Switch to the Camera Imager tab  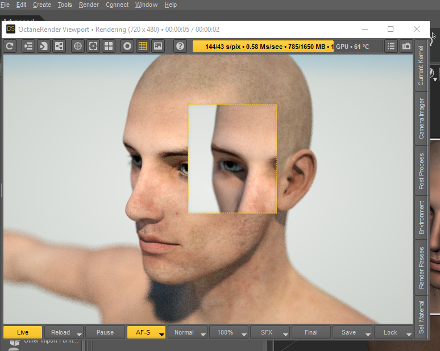point(421,119)
